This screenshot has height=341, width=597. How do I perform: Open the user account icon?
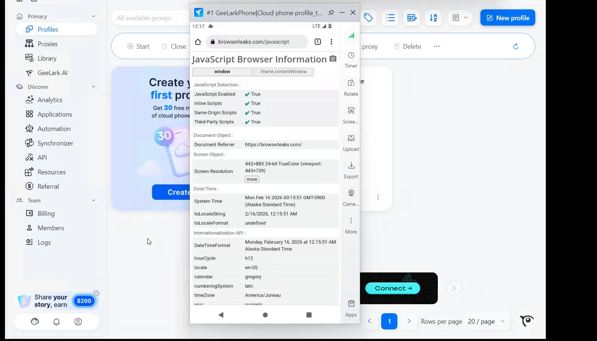(x=78, y=322)
